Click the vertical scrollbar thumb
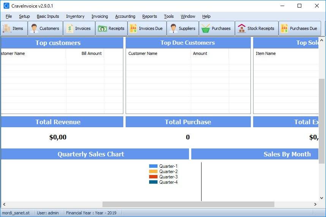Screen dimensions: 326x217 (321, 121)
